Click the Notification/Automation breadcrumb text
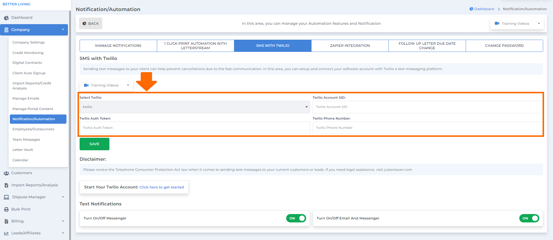The image size is (553, 240). [x=525, y=9]
